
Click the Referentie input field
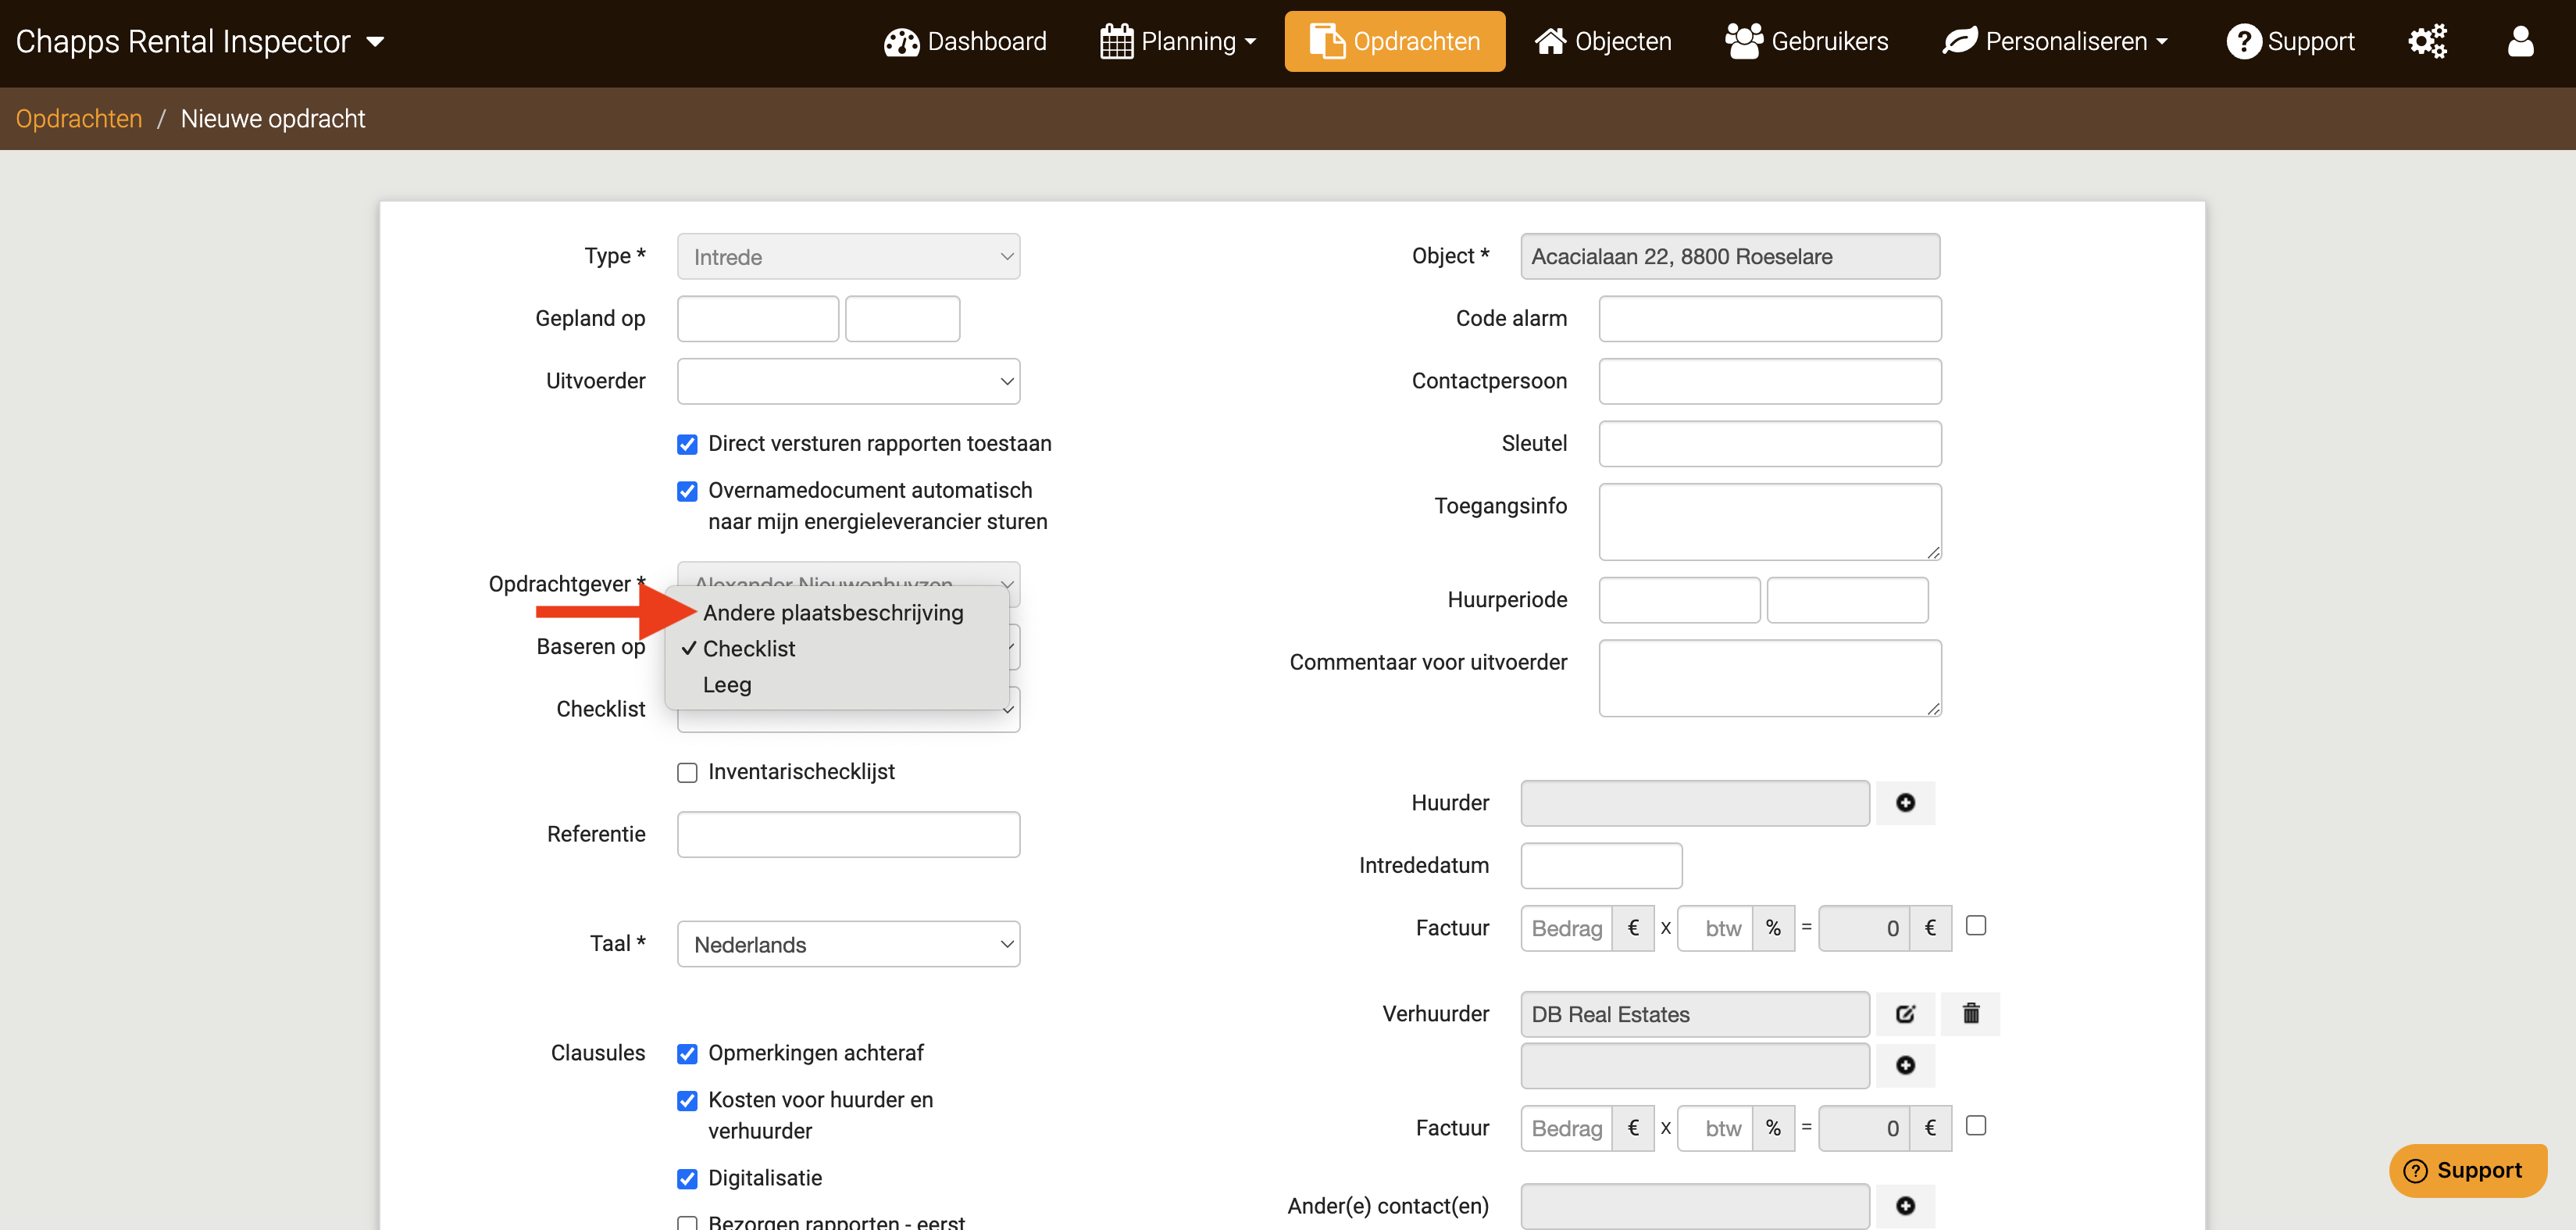[848, 834]
